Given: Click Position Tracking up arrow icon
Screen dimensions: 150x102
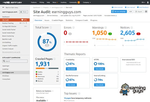Looking at the screenshot, I should click(x=26, y=23).
